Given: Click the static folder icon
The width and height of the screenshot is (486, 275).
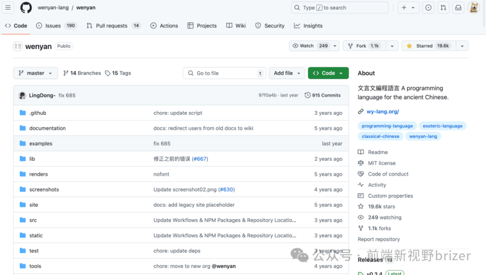Looking at the screenshot, I should pos(22,235).
